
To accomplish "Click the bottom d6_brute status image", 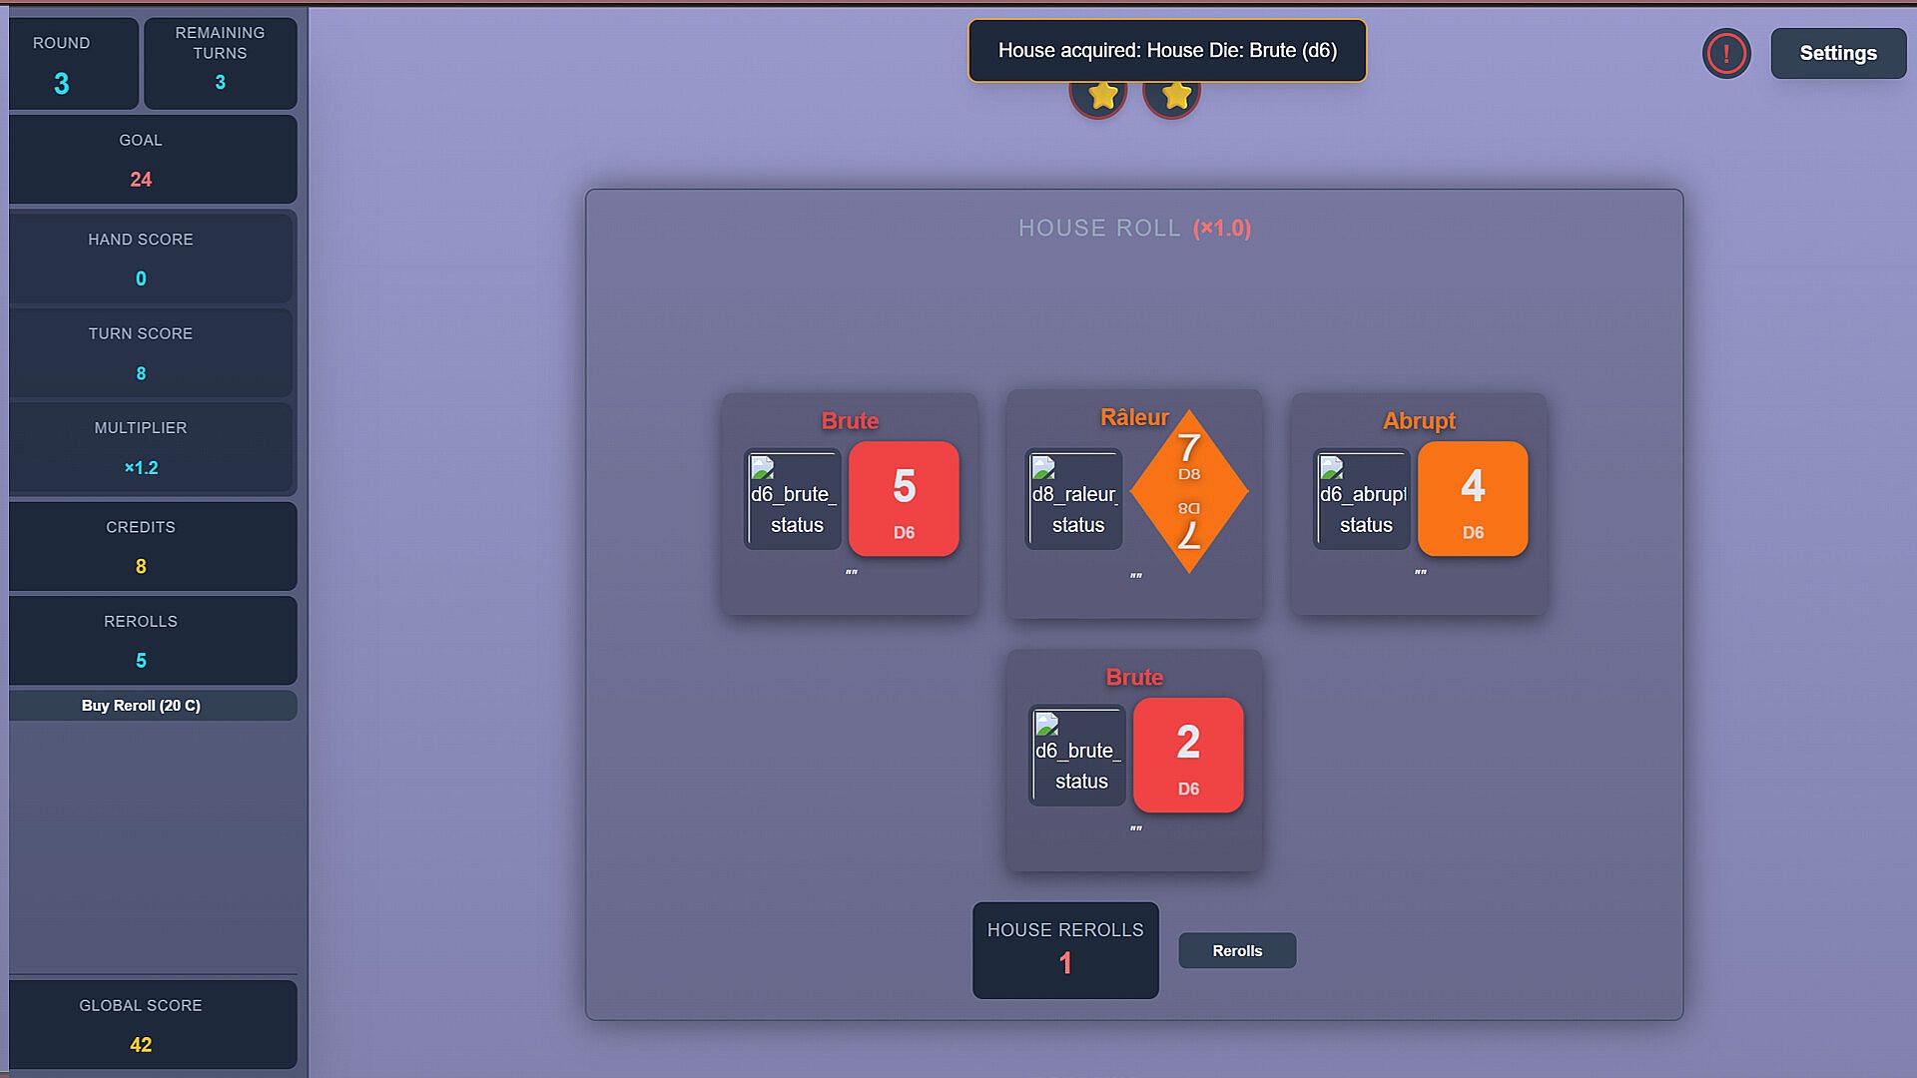I will [x=1078, y=756].
